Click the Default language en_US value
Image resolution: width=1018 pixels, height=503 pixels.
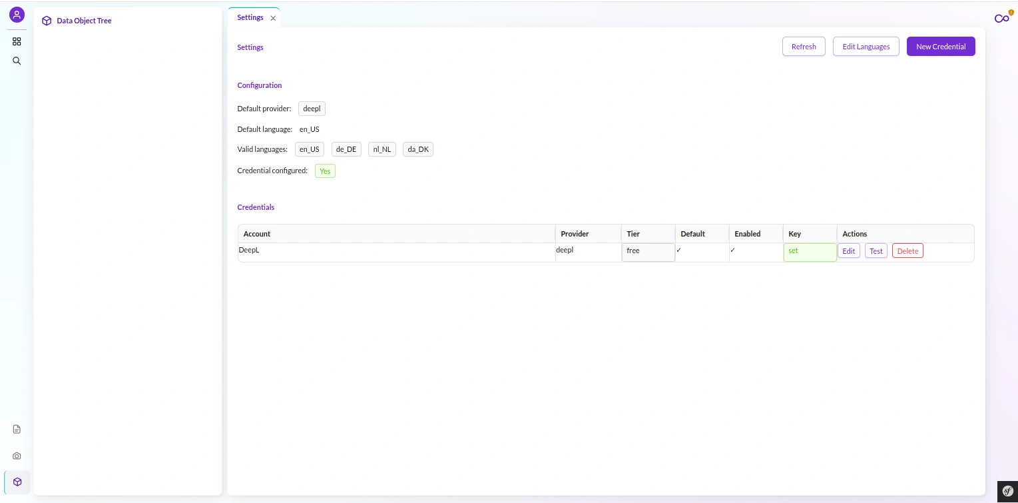pos(310,129)
